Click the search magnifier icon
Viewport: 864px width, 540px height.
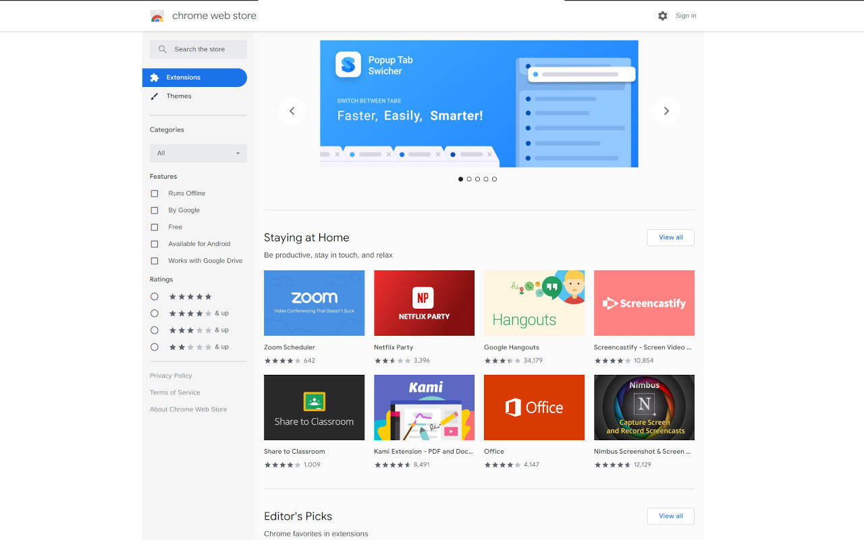[x=163, y=49]
